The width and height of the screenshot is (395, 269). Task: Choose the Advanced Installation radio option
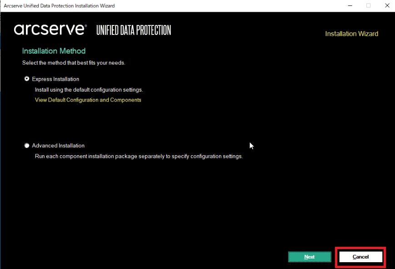(x=27, y=146)
